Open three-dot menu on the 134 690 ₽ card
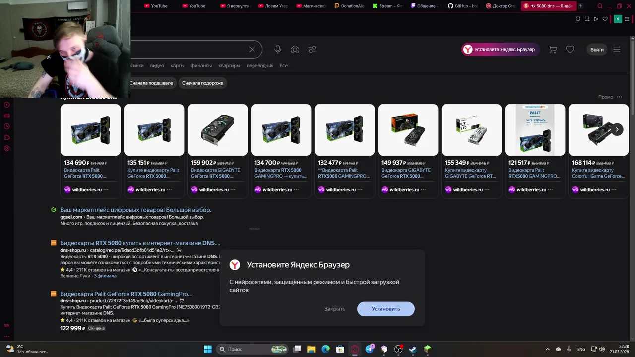 pos(106,189)
